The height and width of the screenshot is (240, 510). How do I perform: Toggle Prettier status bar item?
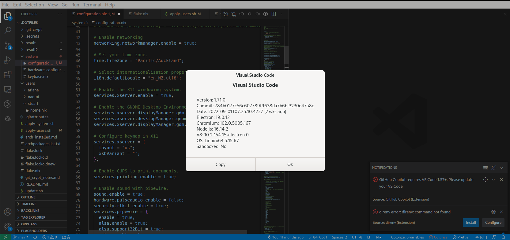point(461,237)
